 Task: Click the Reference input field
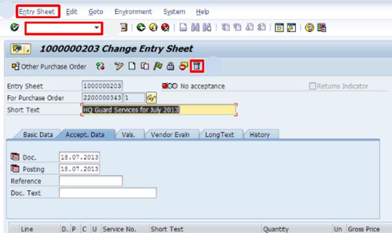pos(90,181)
